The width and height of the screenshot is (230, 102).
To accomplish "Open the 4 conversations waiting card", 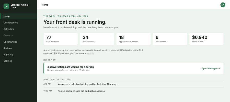I will [x=133, y=68].
